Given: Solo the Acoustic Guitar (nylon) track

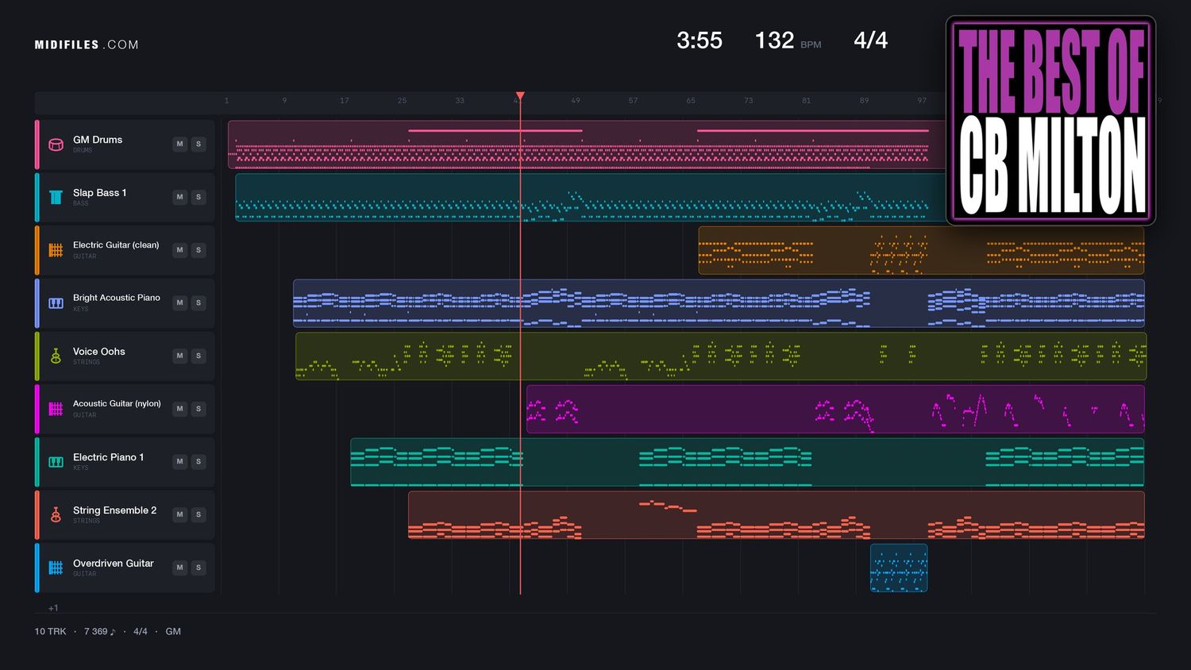Looking at the screenshot, I should 198,409.
